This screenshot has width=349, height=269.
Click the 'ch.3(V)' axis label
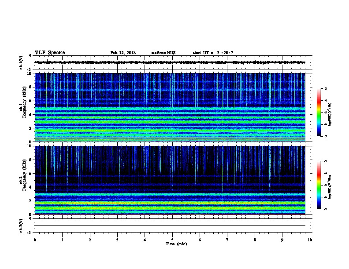pos(21,225)
